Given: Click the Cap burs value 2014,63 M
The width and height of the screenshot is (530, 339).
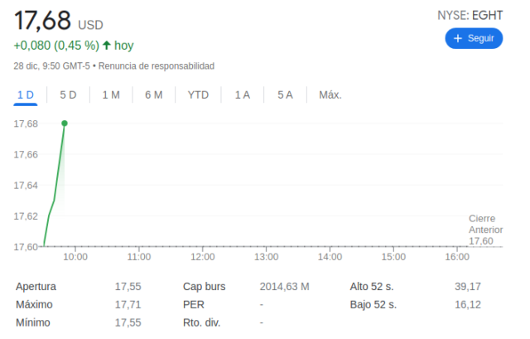Looking at the screenshot, I should [x=284, y=286].
